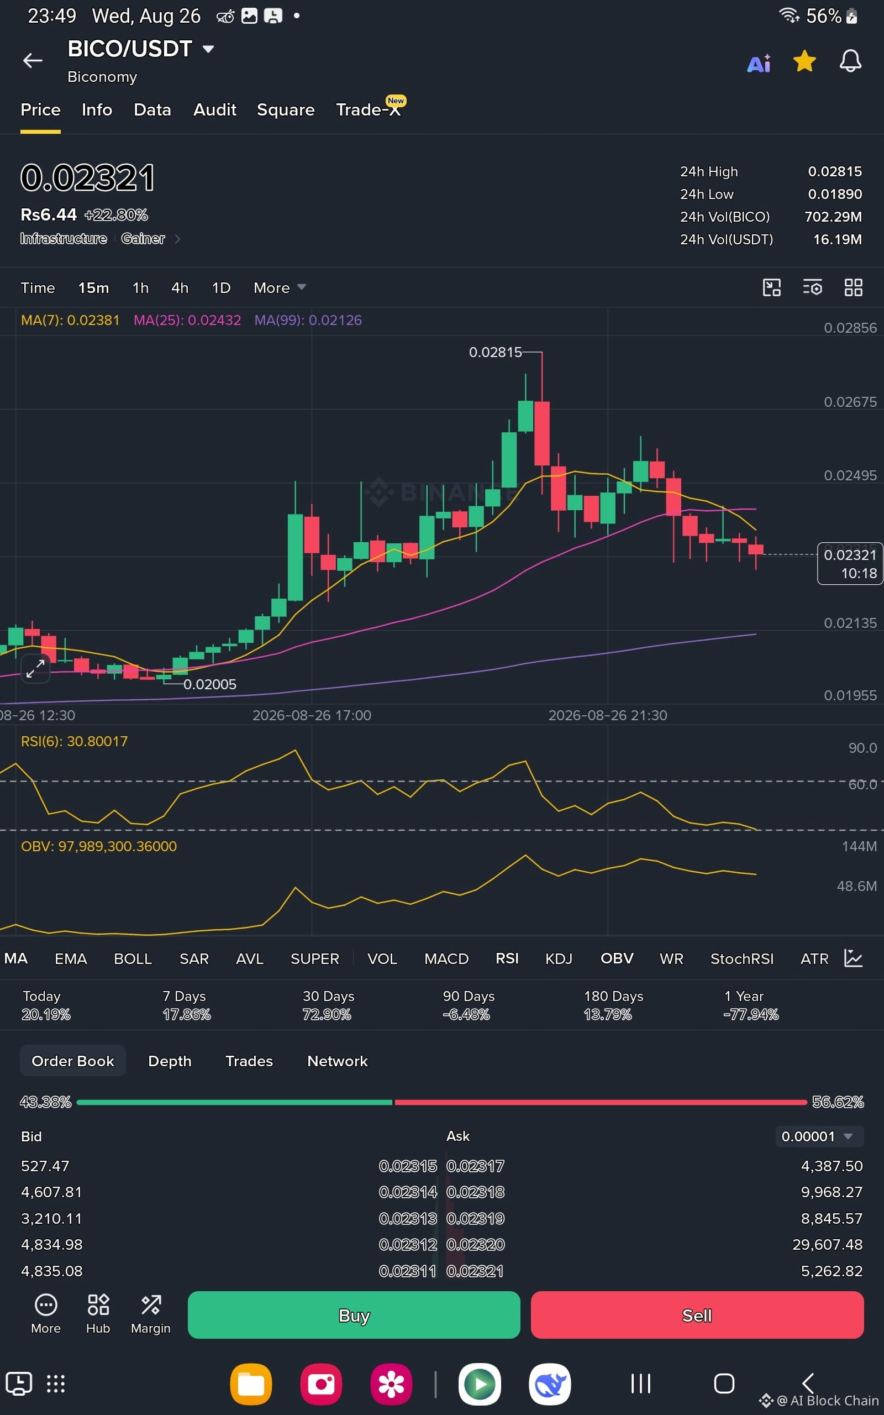The width and height of the screenshot is (884, 1415).
Task: Open the AI analysis icon
Action: (759, 63)
